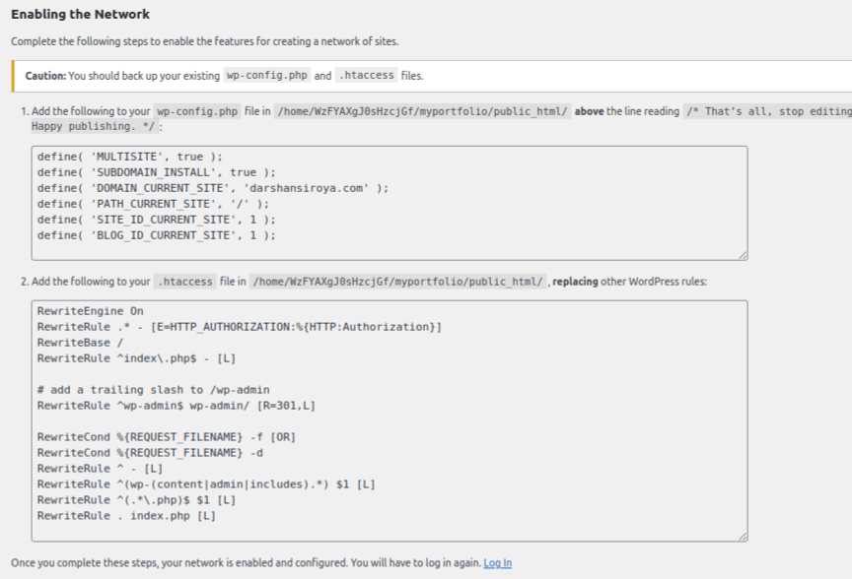Click the DOMAIN_CURRENT_SITE define line
852x579 pixels.
[x=213, y=188]
